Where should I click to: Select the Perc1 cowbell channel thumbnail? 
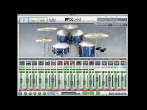(79, 63)
